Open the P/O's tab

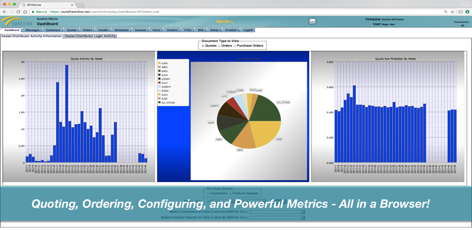[x=187, y=30]
